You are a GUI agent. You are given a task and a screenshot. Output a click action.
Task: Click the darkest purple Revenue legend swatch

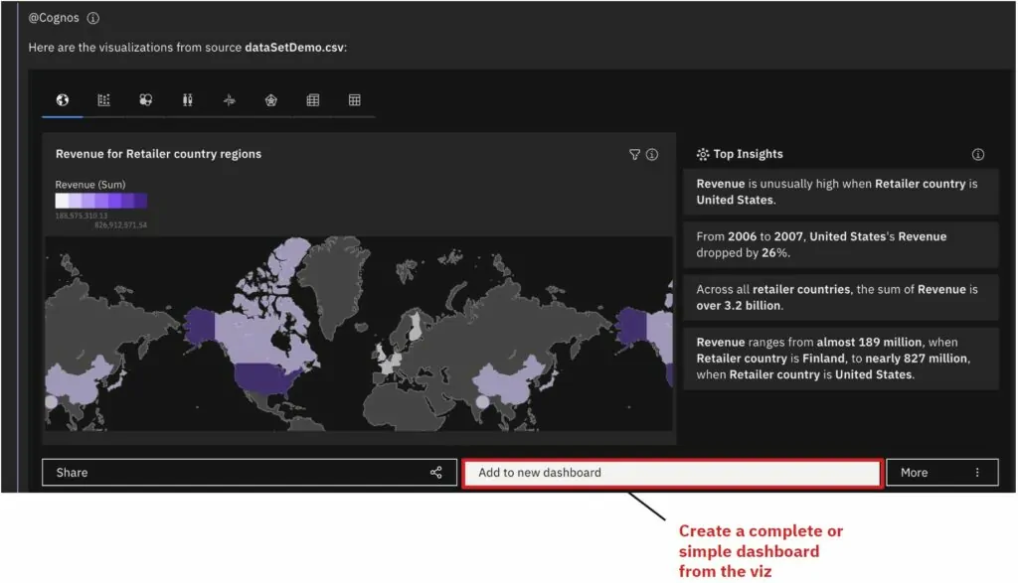(140, 201)
